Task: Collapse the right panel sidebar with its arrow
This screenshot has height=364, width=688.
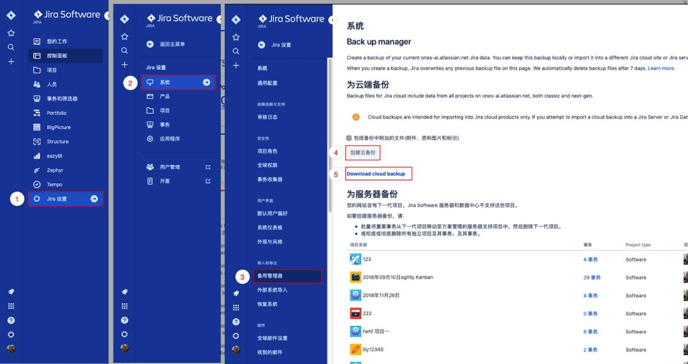Action: (332, 20)
